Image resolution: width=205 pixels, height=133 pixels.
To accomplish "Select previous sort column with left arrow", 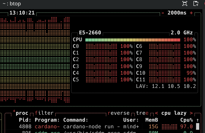I will point(156,113).
